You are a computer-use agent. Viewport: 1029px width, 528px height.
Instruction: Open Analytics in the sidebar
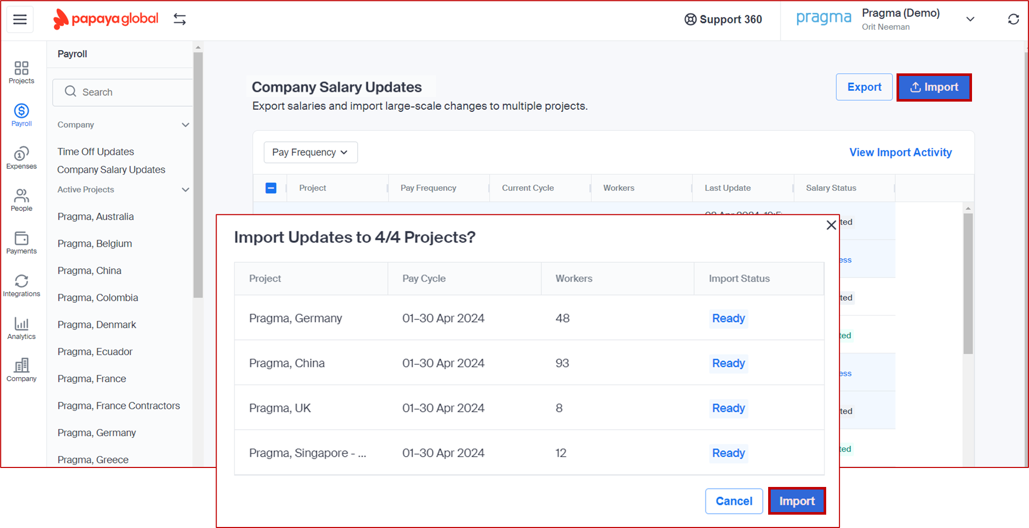point(22,328)
